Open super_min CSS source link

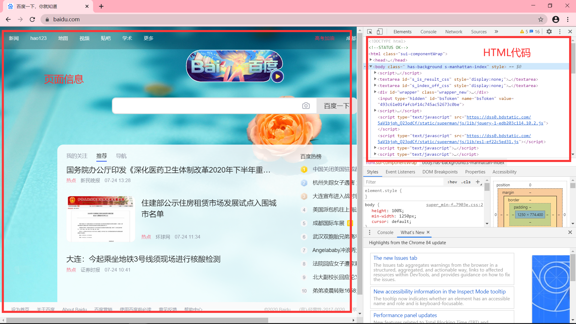click(x=454, y=205)
